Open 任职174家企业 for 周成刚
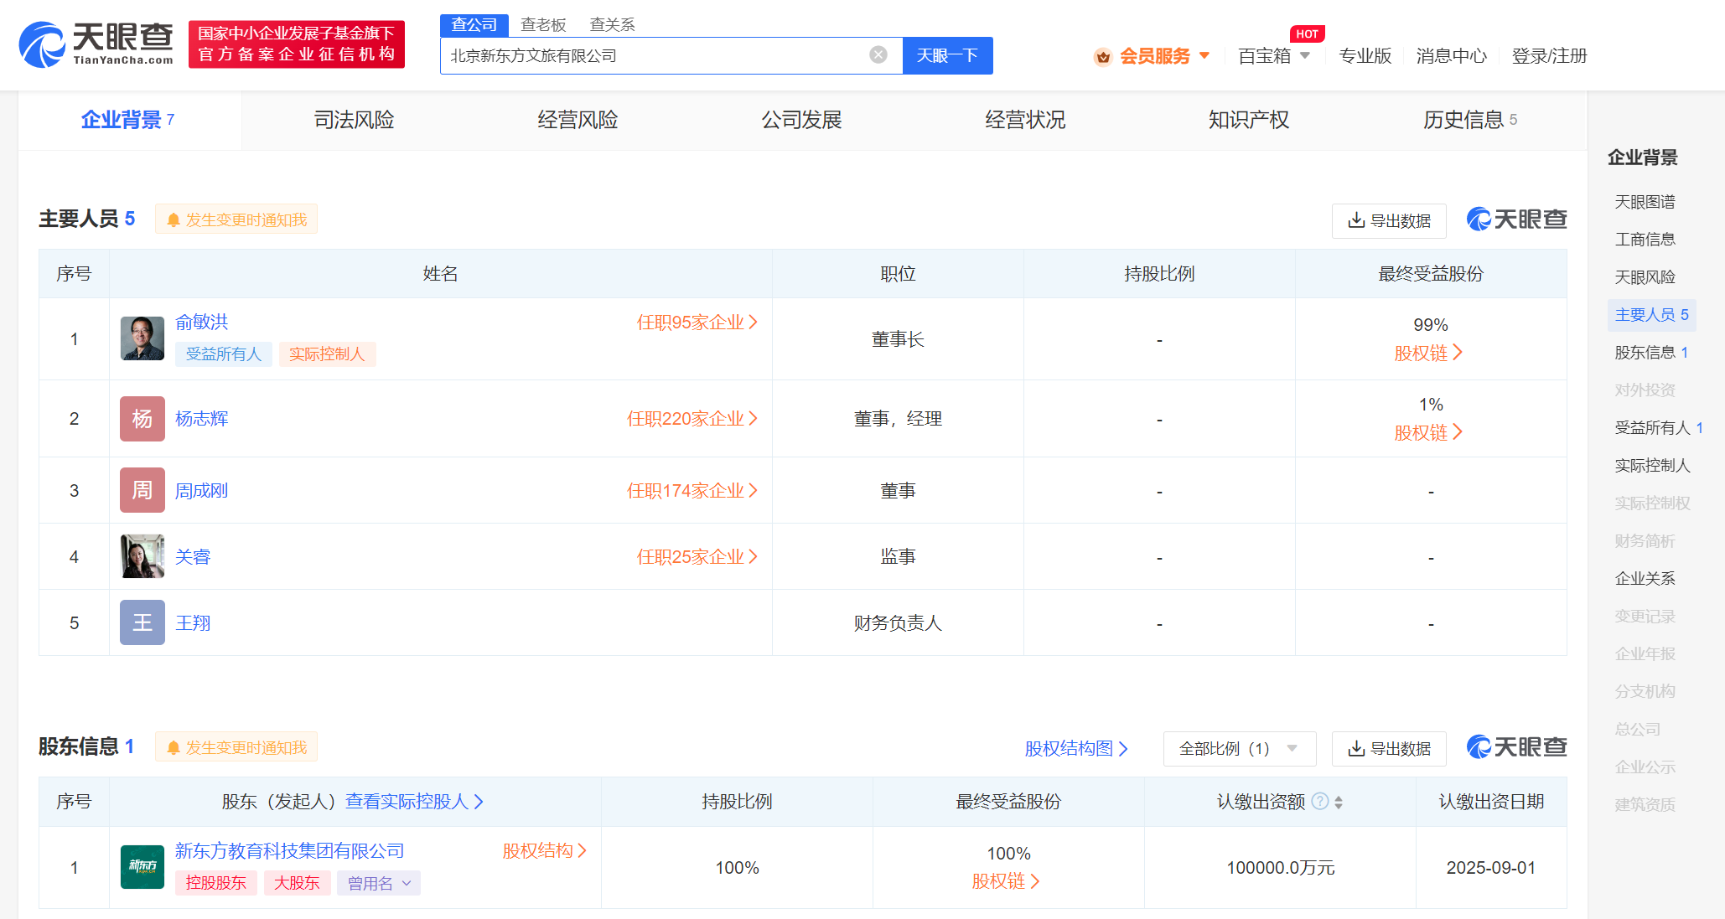Image resolution: width=1725 pixels, height=919 pixels. (692, 491)
